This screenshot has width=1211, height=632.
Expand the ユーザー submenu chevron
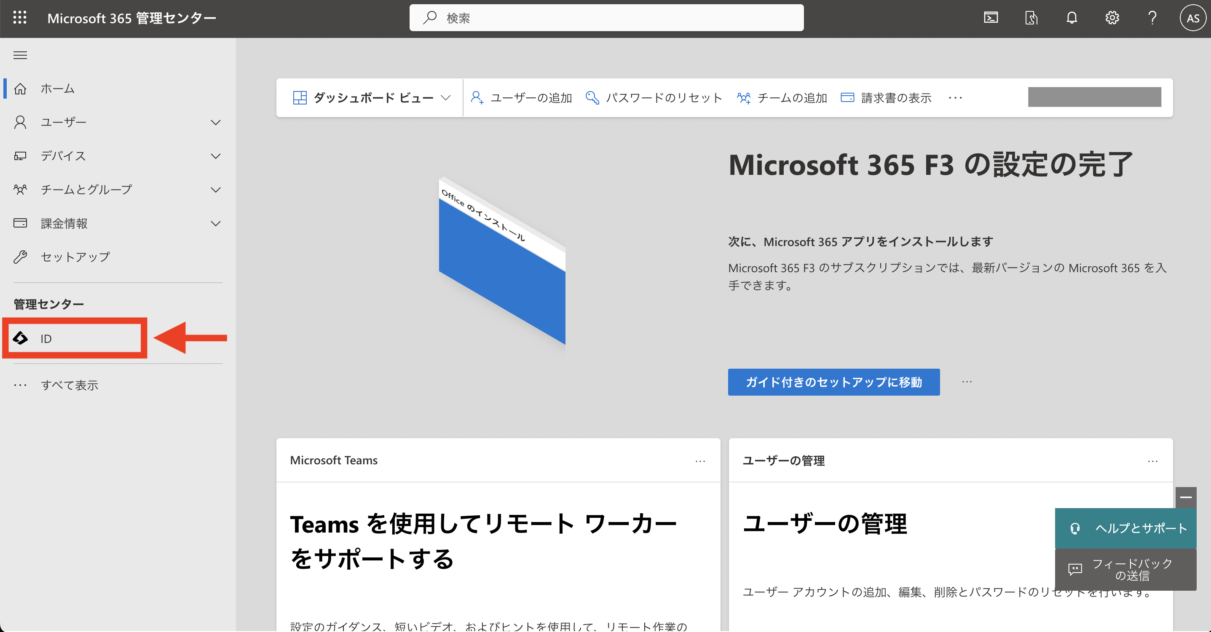(215, 122)
